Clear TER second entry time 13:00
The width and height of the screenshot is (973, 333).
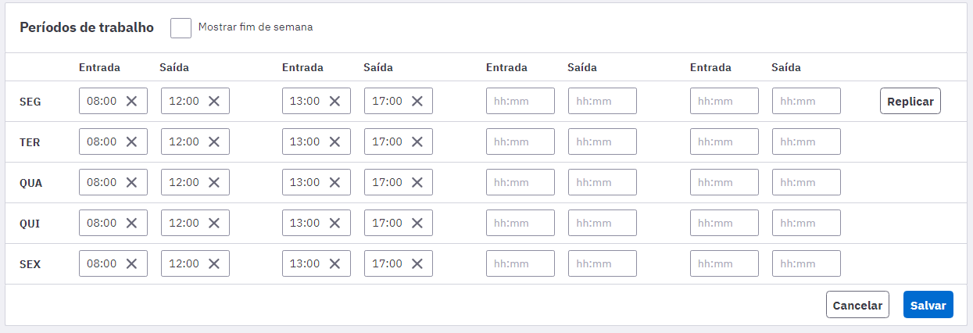[x=334, y=141]
